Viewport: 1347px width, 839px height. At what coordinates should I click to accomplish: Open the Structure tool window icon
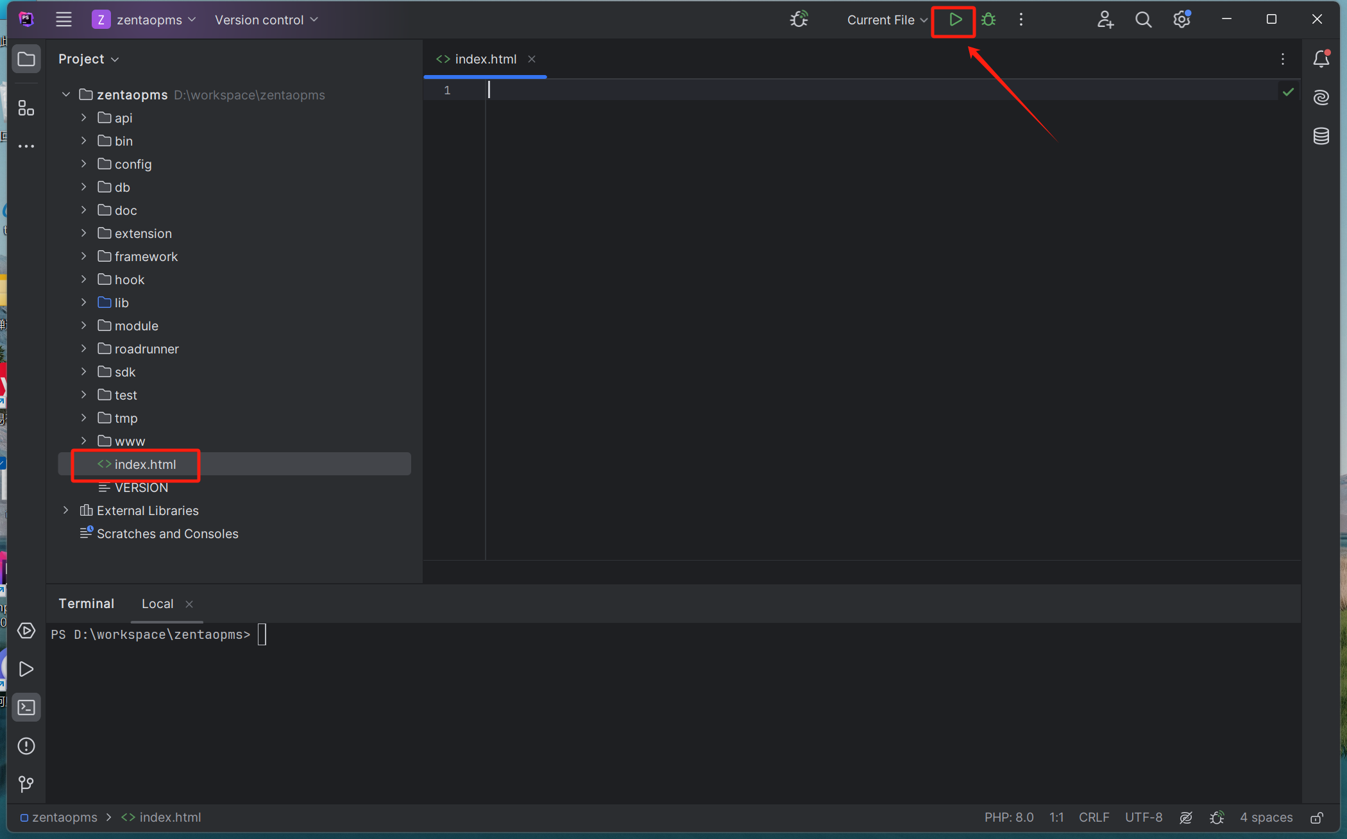26,108
